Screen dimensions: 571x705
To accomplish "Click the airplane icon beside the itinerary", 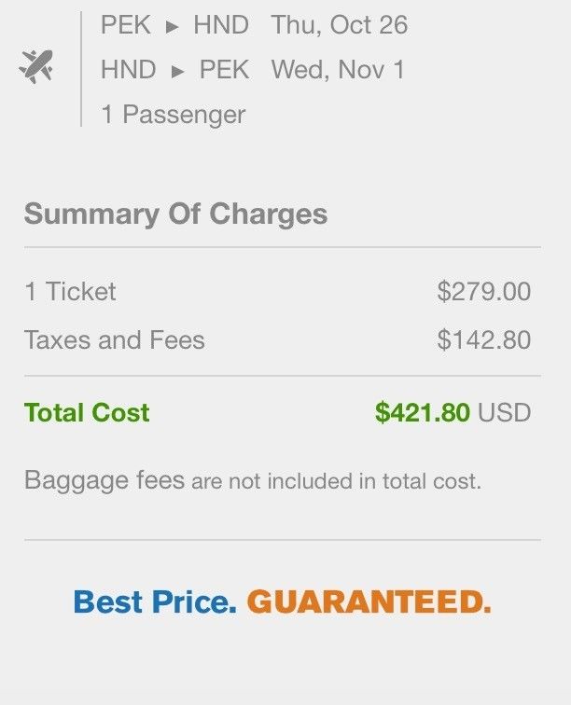I will pyautogui.click(x=36, y=66).
